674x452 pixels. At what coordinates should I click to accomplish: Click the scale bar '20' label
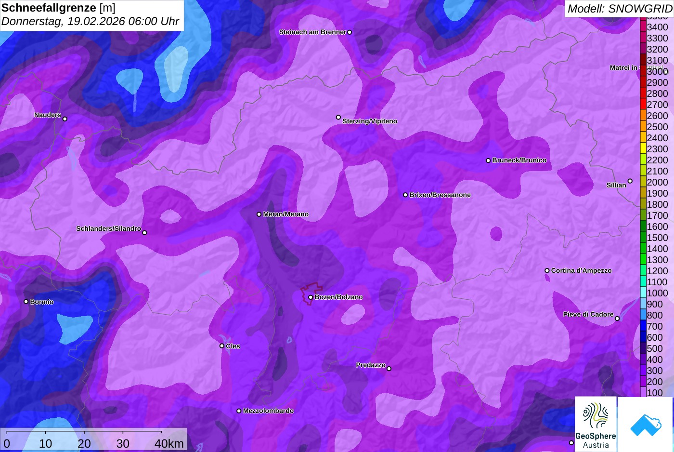click(x=84, y=444)
